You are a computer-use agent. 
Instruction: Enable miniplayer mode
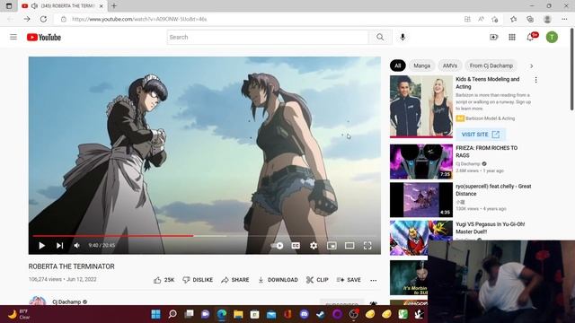coord(332,245)
